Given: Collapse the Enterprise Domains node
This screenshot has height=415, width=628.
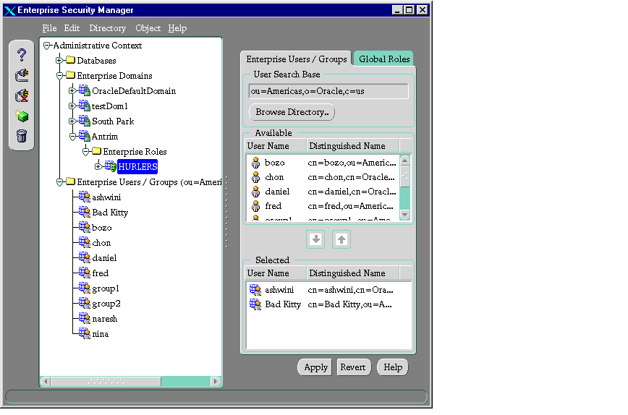Looking at the screenshot, I should [59, 76].
